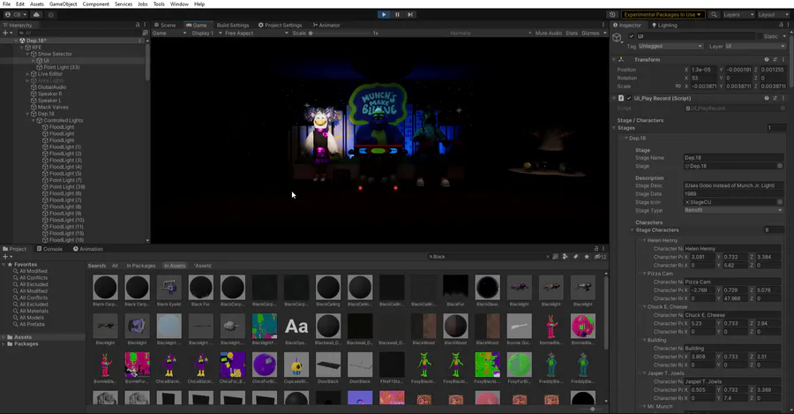Open the Transform component presets icon

click(775, 60)
